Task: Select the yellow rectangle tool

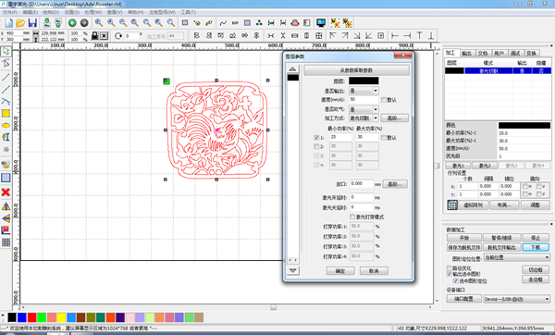Action: [x=6, y=113]
